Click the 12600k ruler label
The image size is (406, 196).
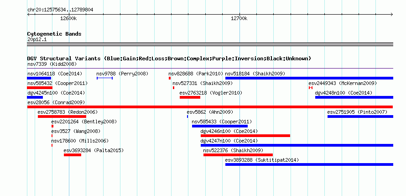pyautogui.click(x=68, y=19)
